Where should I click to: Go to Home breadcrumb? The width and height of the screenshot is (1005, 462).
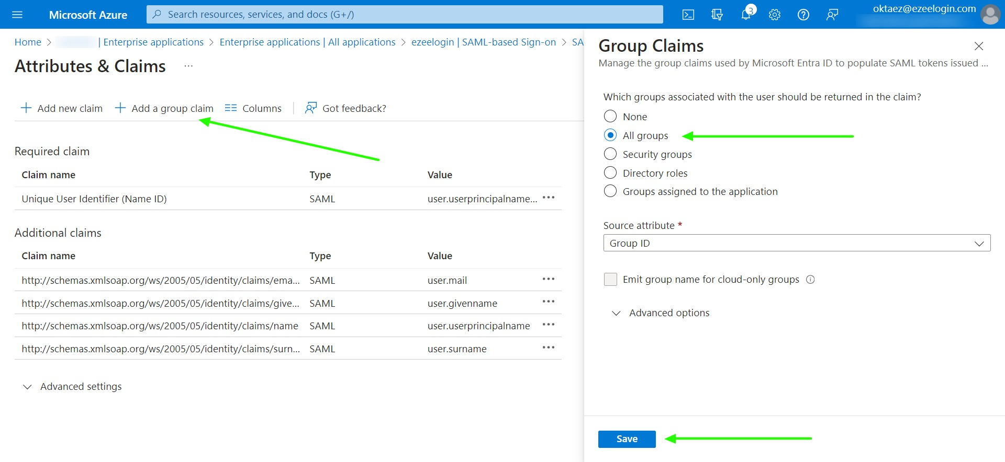tap(28, 42)
